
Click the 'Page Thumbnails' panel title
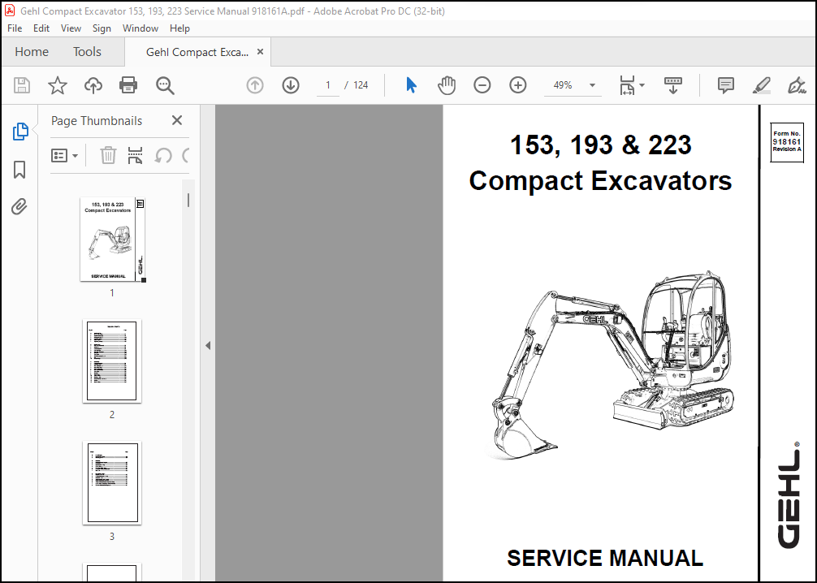click(97, 121)
